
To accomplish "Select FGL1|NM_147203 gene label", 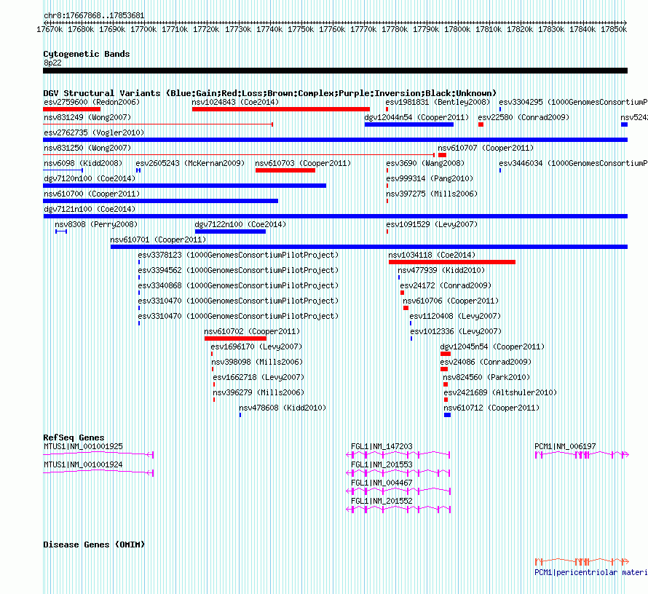I will tap(382, 446).
